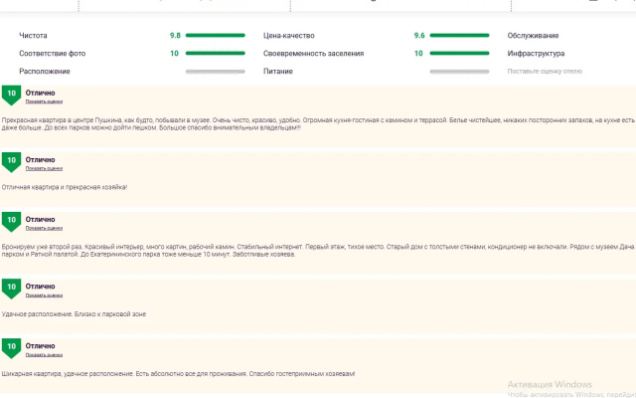This screenshot has height=398, width=636.
Task: Click the gray Питание rating bar
Action: click(459, 72)
